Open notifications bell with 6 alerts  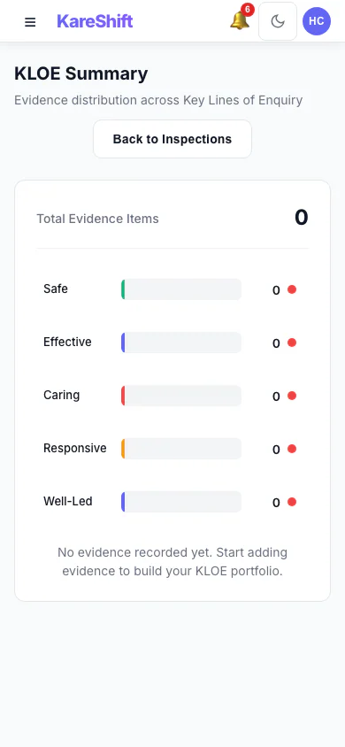240,20
